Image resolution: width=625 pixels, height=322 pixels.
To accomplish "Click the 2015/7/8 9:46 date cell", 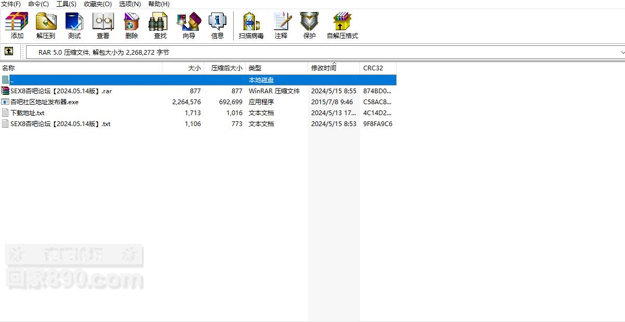I will click(332, 102).
